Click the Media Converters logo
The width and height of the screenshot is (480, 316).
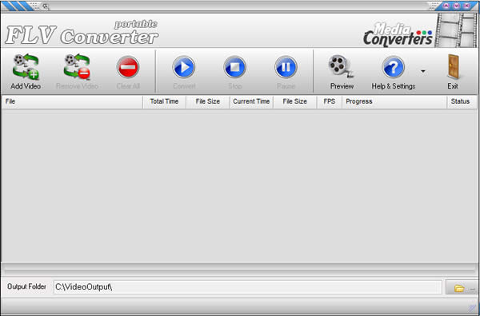pos(398,34)
